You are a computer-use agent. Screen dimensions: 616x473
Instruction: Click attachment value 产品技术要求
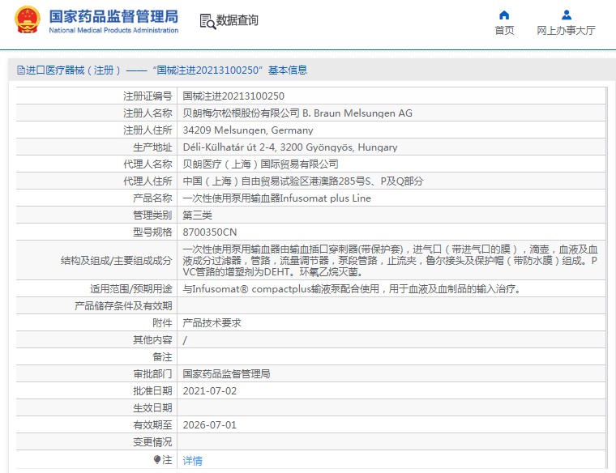212,322
